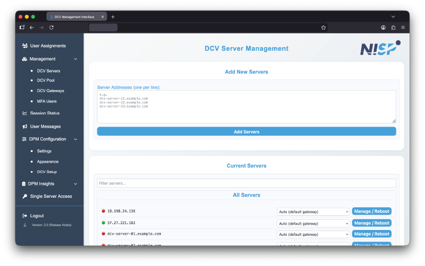Click the User Messages megaphone icon

point(25,127)
